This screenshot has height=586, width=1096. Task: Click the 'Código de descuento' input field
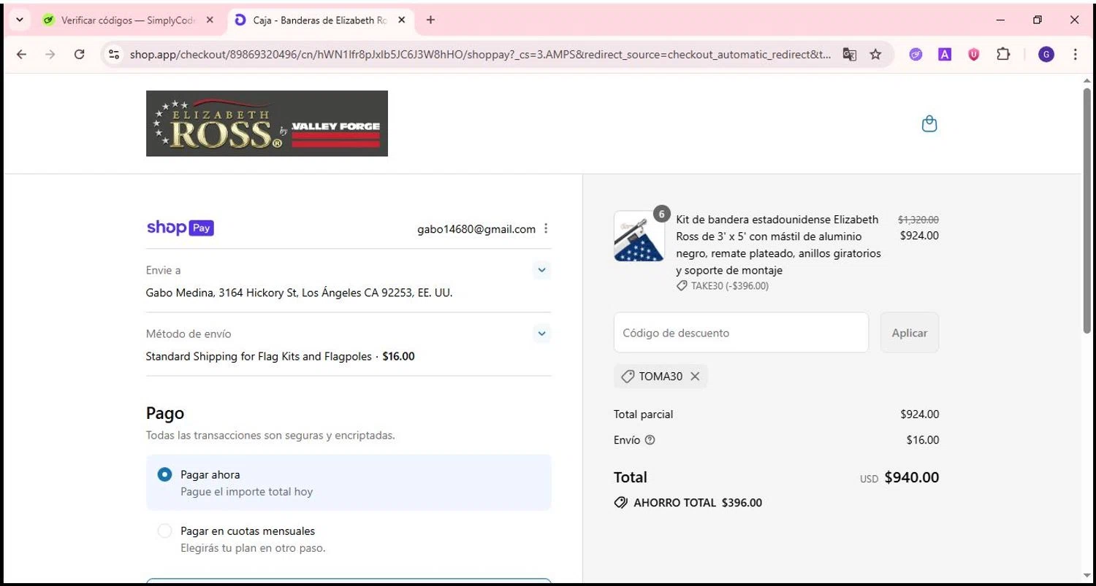pos(741,333)
